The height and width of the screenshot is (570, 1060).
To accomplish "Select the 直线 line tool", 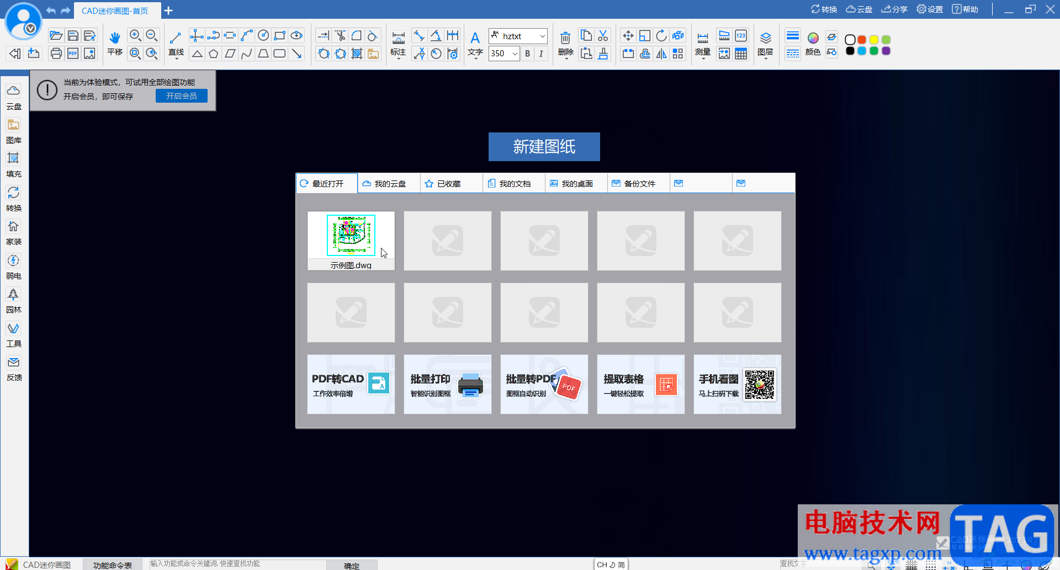I will pyautogui.click(x=176, y=44).
